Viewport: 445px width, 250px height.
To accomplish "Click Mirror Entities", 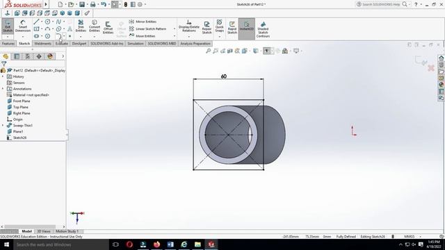I will coord(143,22).
